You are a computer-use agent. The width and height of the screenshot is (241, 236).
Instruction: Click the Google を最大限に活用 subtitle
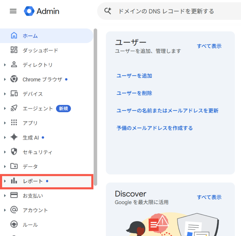(x=142, y=202)
